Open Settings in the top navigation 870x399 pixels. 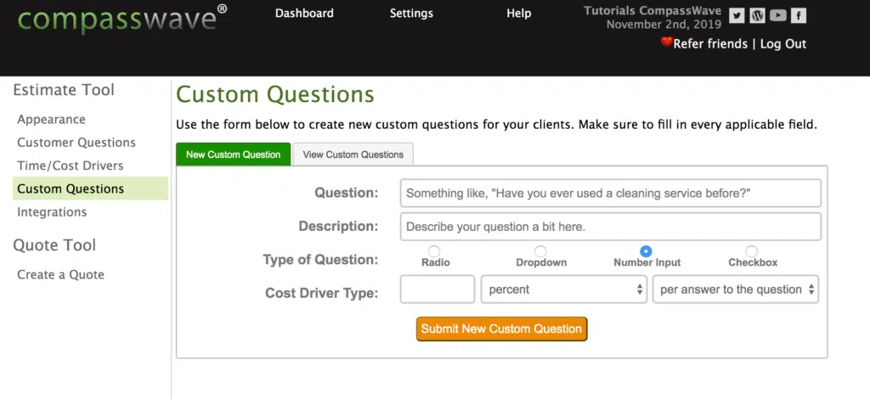pos(411,14)
